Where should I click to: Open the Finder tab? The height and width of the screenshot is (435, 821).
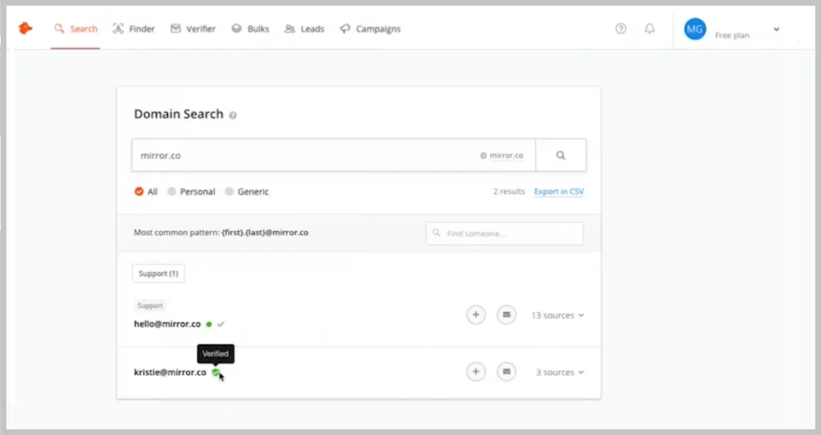[x=134, y=28]
